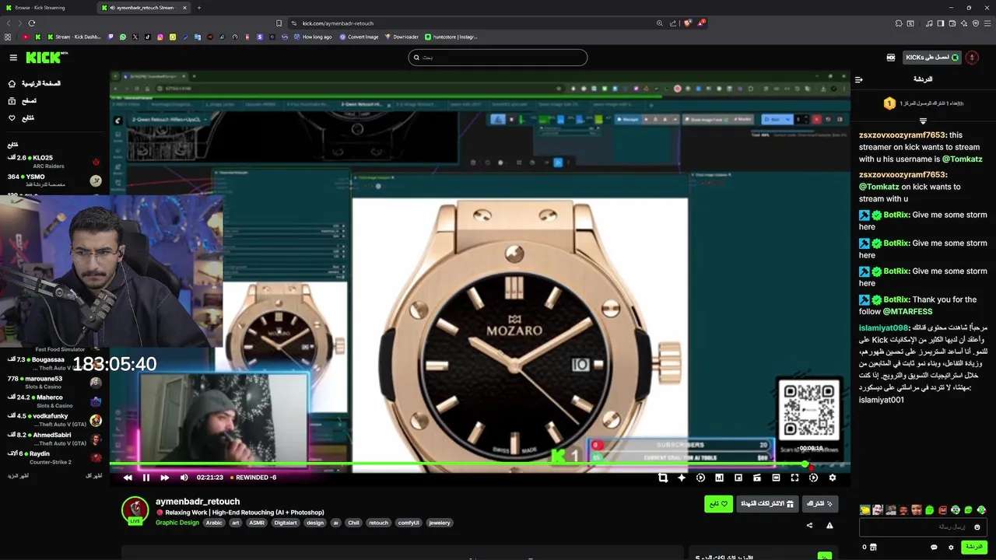Click the Brave shields icon
Viewport: 996px width, 560px height.
tap(687, 23)
